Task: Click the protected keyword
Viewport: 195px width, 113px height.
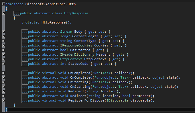Action: click(x=30, y=22)
